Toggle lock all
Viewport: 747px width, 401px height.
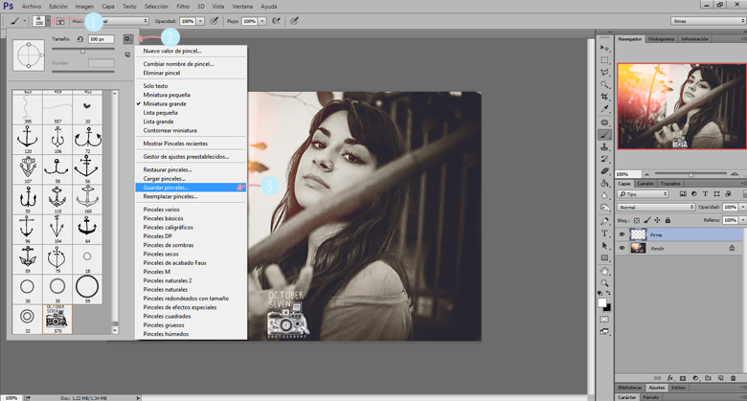tap(668, 220)
